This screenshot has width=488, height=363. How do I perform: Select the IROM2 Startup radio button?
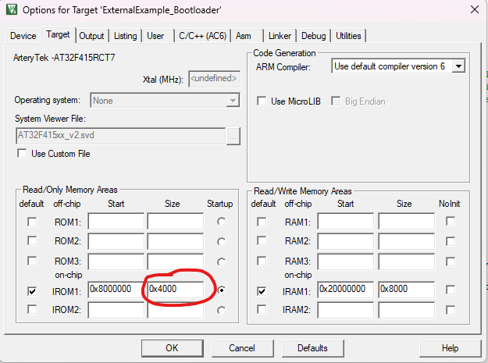(x=222, y=310)
